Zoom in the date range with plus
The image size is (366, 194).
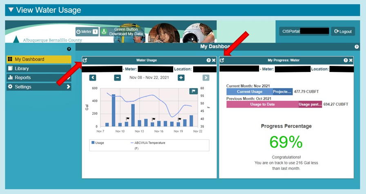tap(181, 78)
